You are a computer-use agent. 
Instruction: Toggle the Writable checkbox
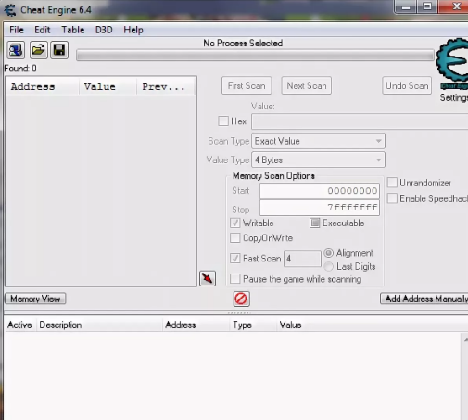point(235,223)
